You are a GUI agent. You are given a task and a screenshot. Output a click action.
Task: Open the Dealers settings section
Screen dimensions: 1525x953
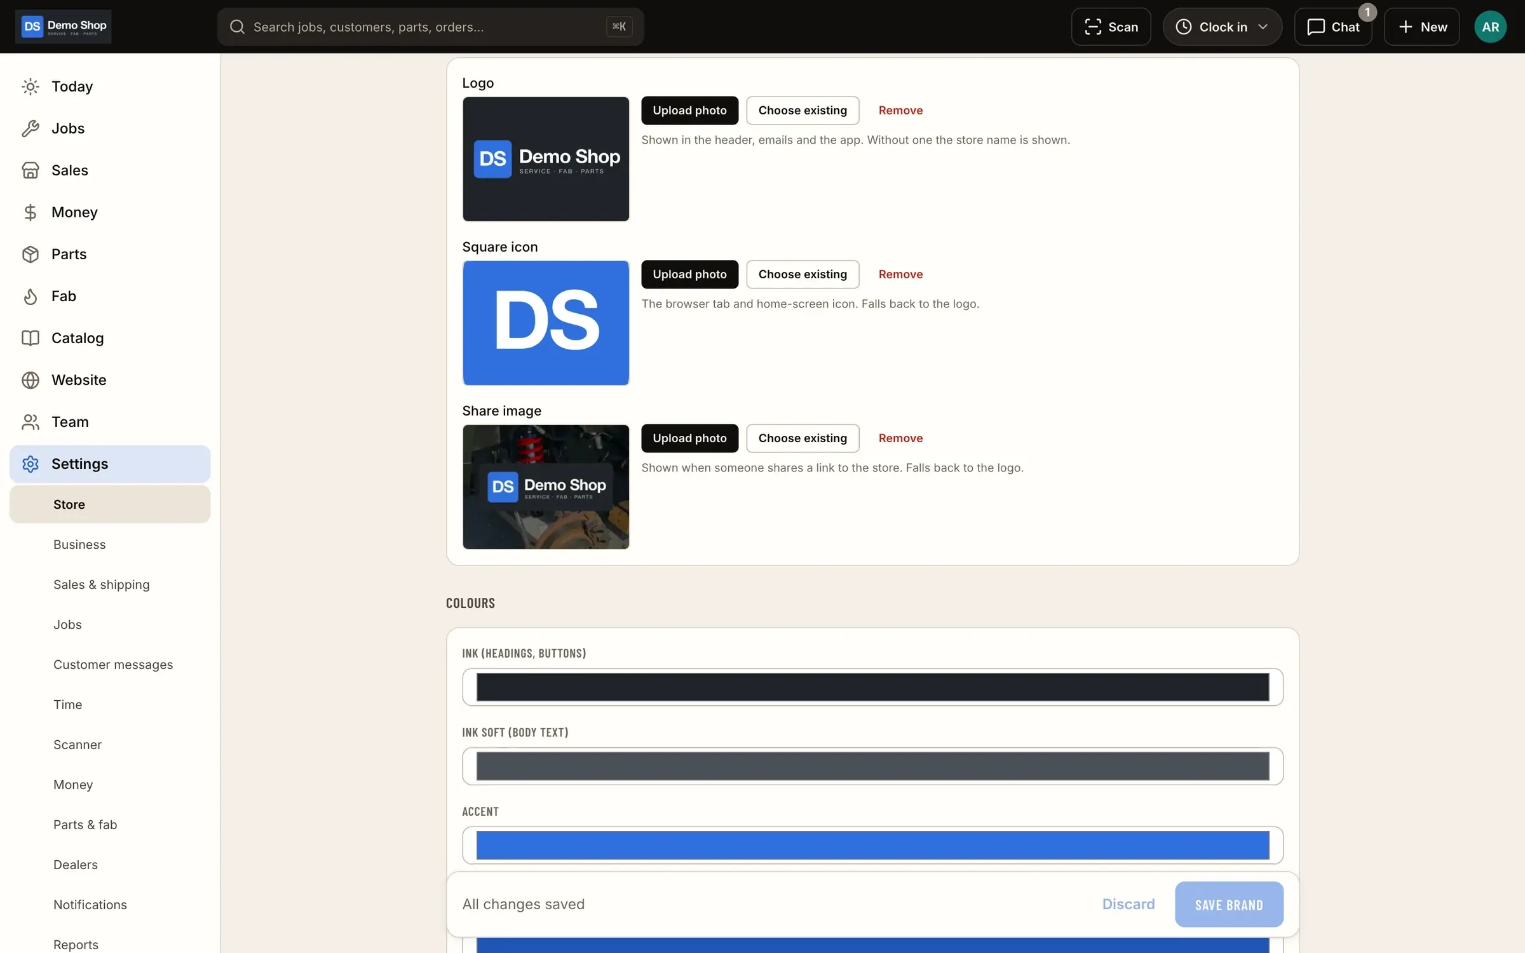tap(76, 865)
